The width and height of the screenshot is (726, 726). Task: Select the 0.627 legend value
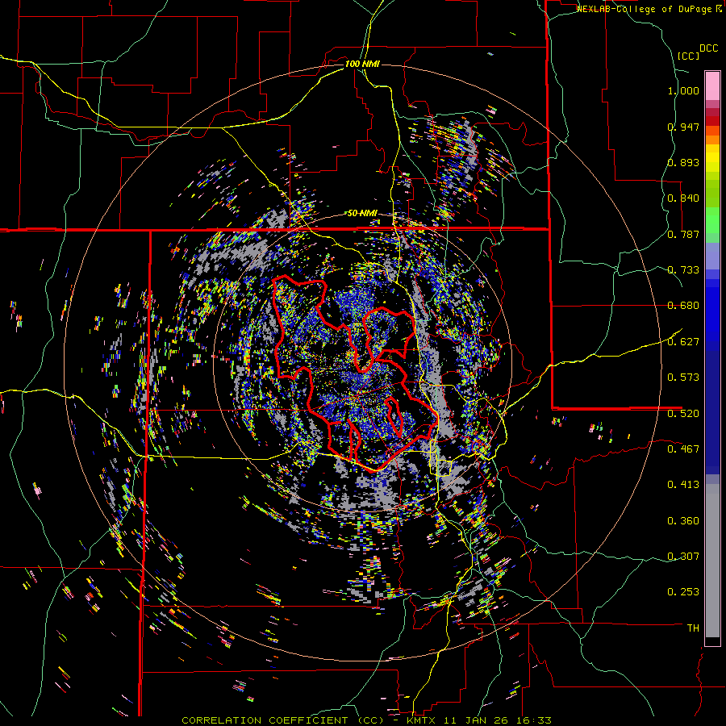pos(683,342)
